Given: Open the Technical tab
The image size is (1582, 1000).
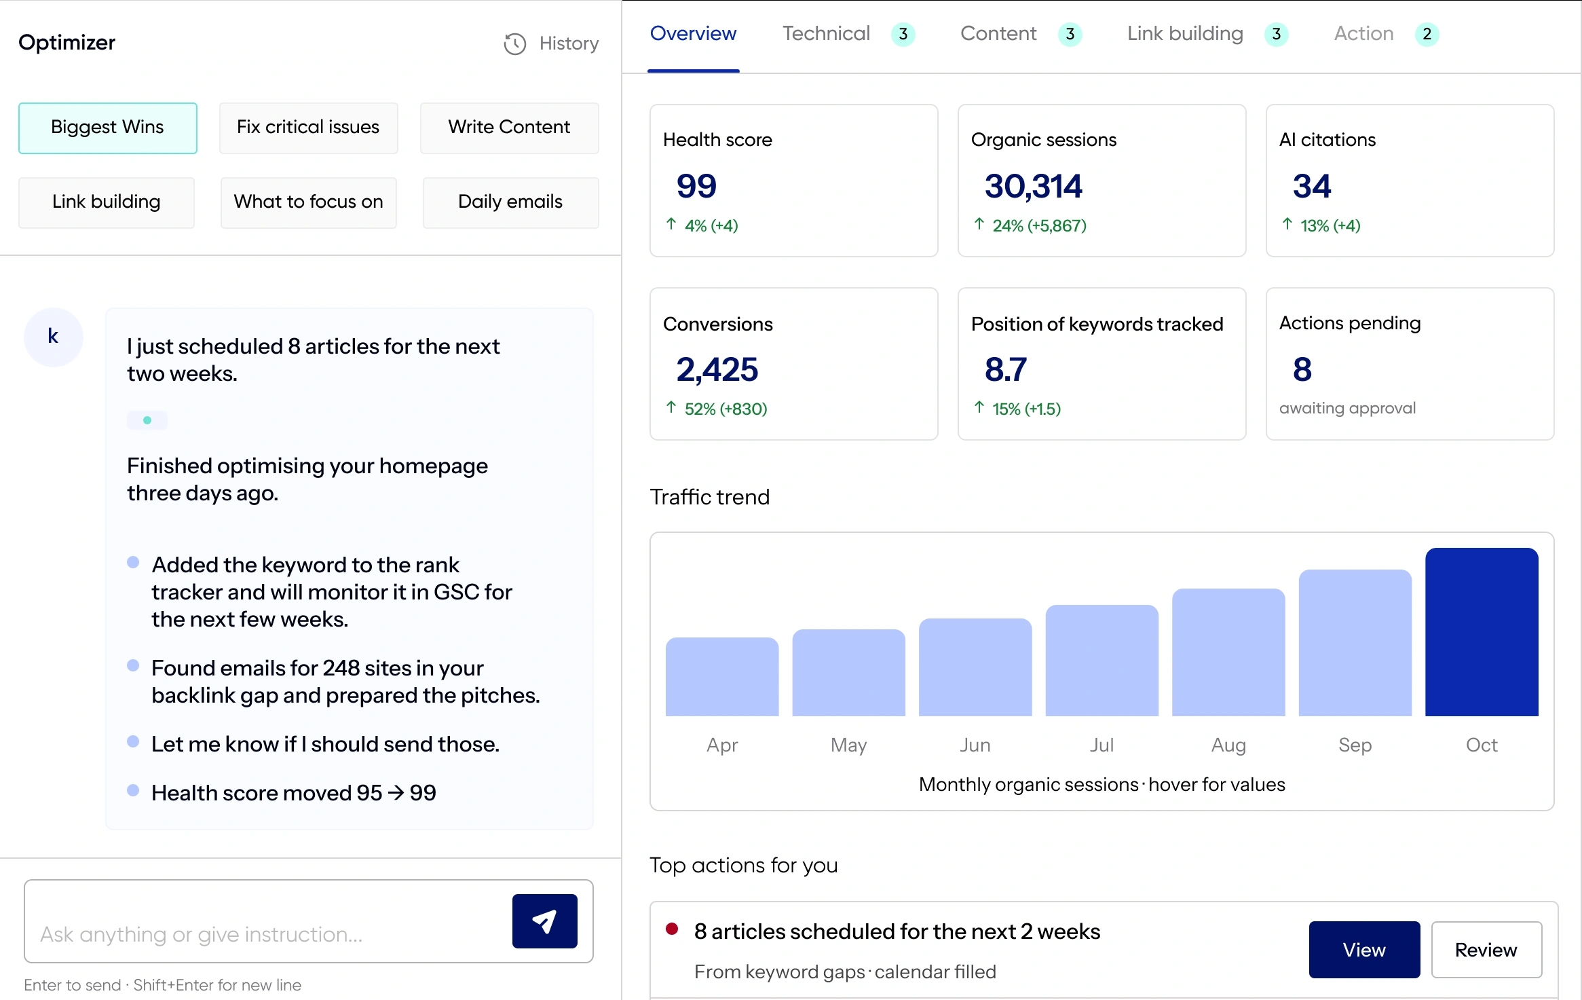Looking at the screenshot, I should click(826, 34).
